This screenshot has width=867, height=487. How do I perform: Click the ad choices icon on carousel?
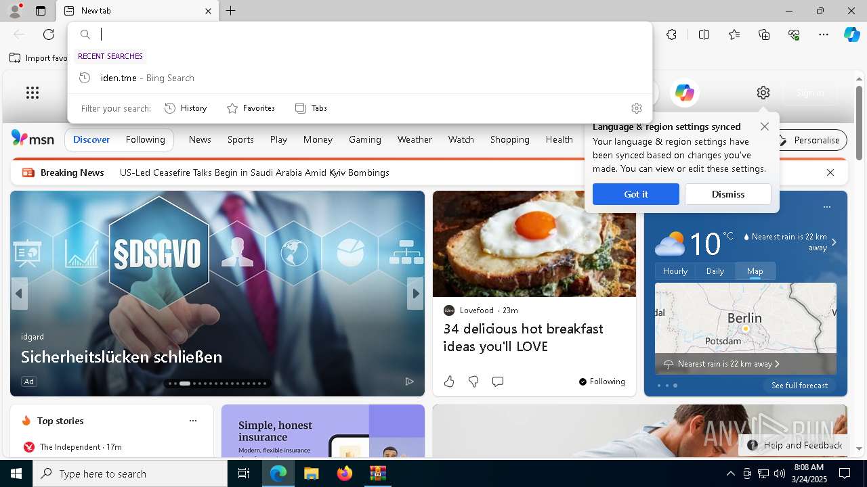(409, 381)
